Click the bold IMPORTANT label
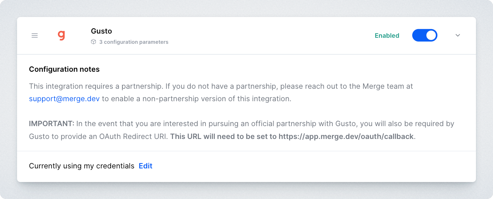This screenshot has width=493, height=199. (52, 123)
